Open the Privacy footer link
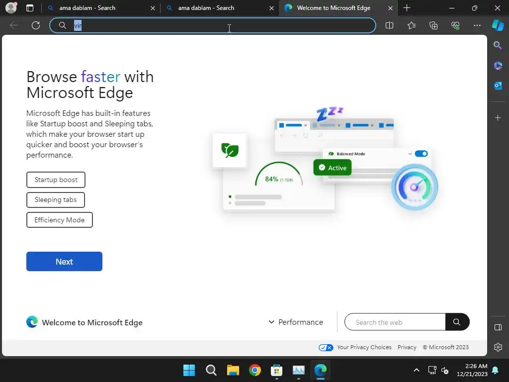 [407, 347]
